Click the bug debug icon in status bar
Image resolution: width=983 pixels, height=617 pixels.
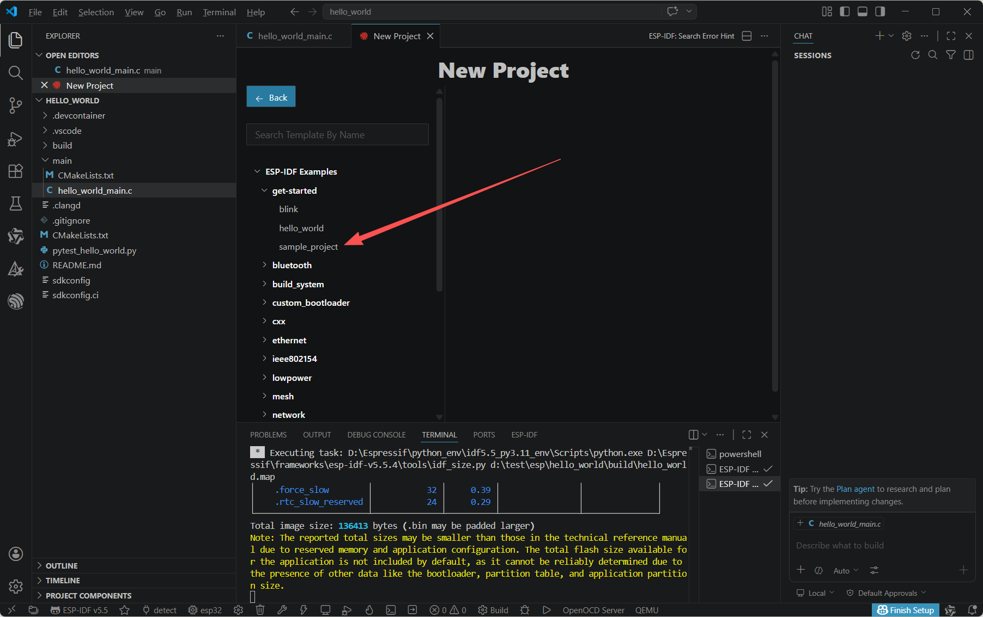coord(525,610)
